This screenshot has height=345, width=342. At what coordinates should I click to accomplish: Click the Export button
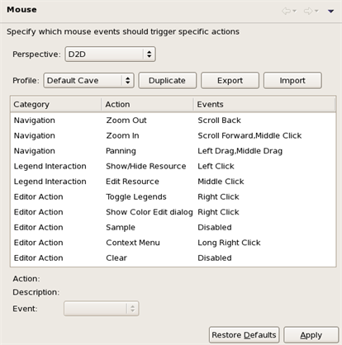coord(230,80)
